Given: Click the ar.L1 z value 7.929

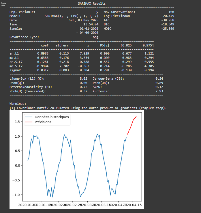Looking at the screenshot, I should click(x=84, y=53).
